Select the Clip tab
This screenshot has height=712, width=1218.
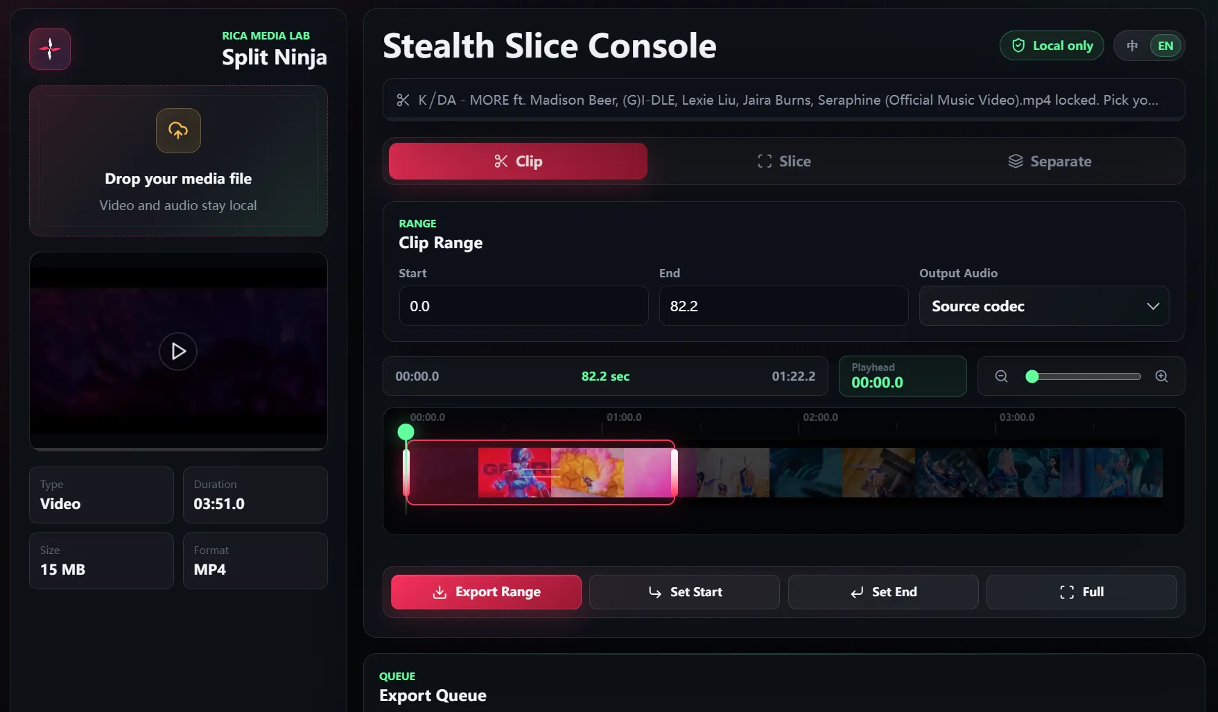(518, 162)
